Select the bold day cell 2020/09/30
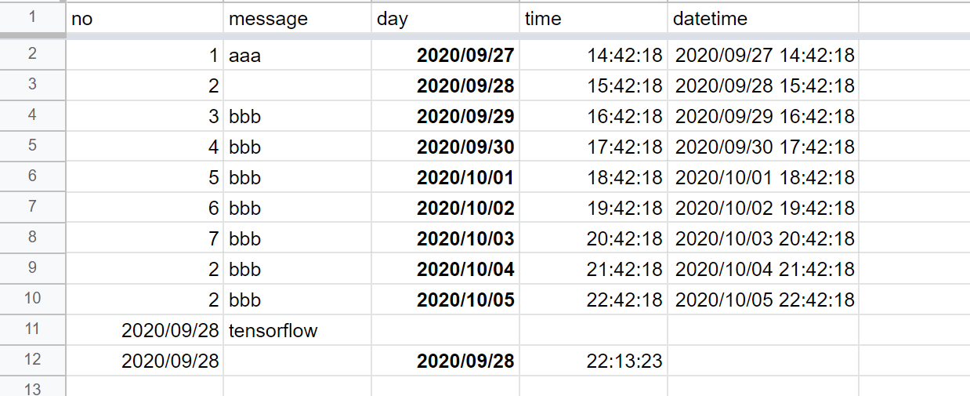The width and height of the screenshot is (970, 396). (445, 147)
